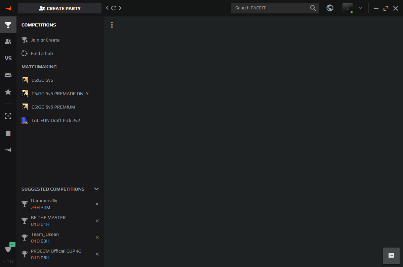403x267 pixels.
Task: Dismiss the BE THE MASTER suggestion
Action: [x=97, y=221]
